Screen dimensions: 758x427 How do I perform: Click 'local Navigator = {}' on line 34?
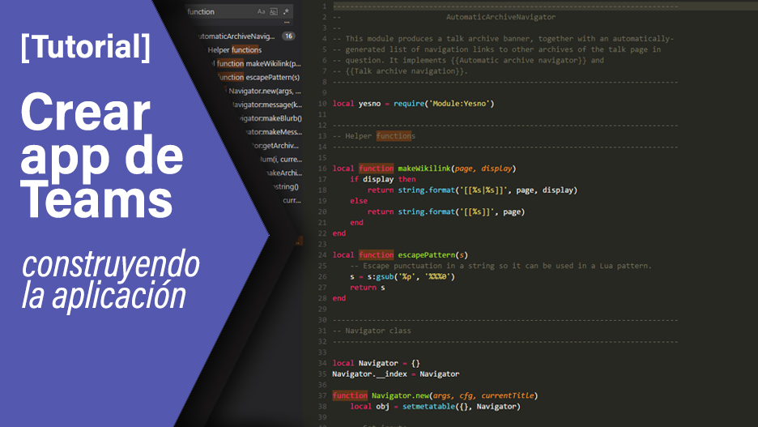(376, 363)
